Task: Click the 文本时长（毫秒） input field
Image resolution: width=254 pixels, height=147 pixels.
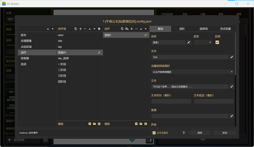Action: pyautogui.click(x=171, y=101)
